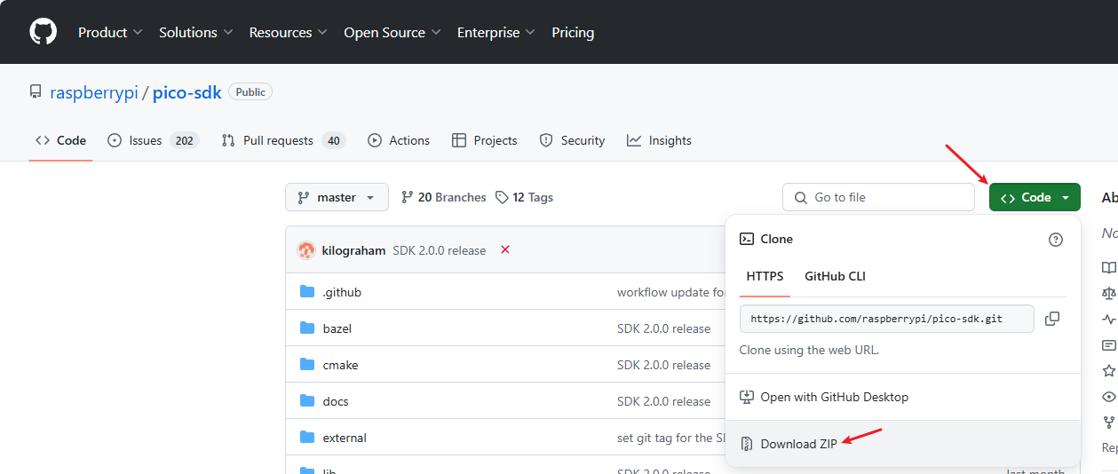Click the Readme book icon in sidebar
This screenshot has height=474, width=1118.
(x=1108, y=267)
